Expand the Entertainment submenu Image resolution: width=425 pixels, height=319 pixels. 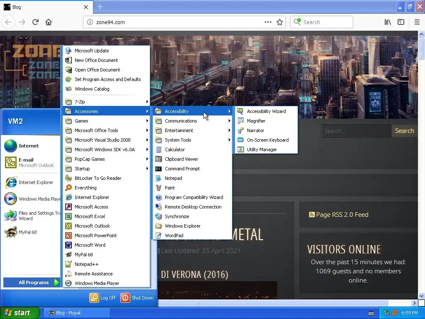(x=192, y=130)
